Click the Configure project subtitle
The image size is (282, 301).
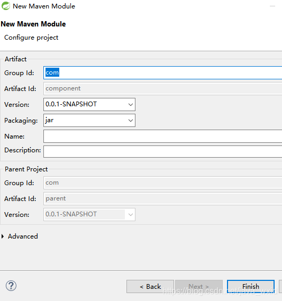pos(31,38)
